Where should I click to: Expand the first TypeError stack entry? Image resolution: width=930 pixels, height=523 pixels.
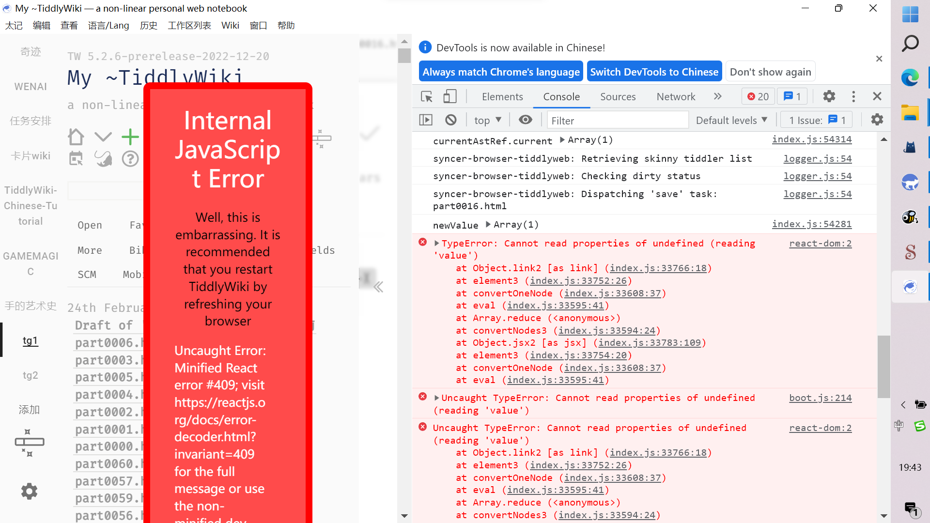(x=436, y=243)
